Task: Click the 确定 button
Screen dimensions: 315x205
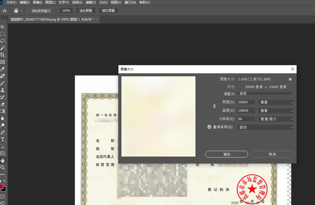Action: click(227, 154)
